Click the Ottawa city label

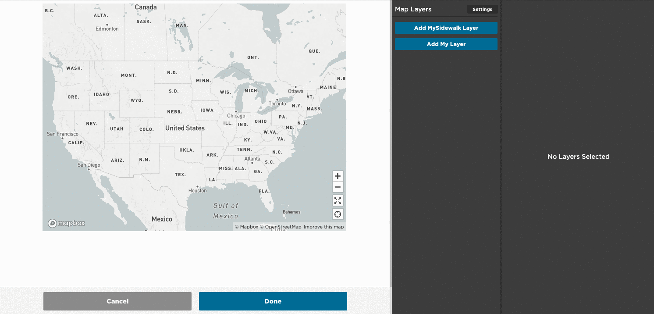pyautogui.click(x=296, y=91)
